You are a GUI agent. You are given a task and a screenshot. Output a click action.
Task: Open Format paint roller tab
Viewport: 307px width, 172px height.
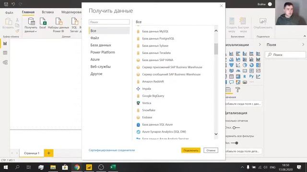(238, 90)
